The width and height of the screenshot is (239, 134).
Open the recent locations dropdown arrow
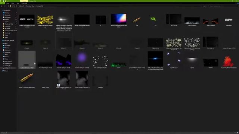point(7,6)
